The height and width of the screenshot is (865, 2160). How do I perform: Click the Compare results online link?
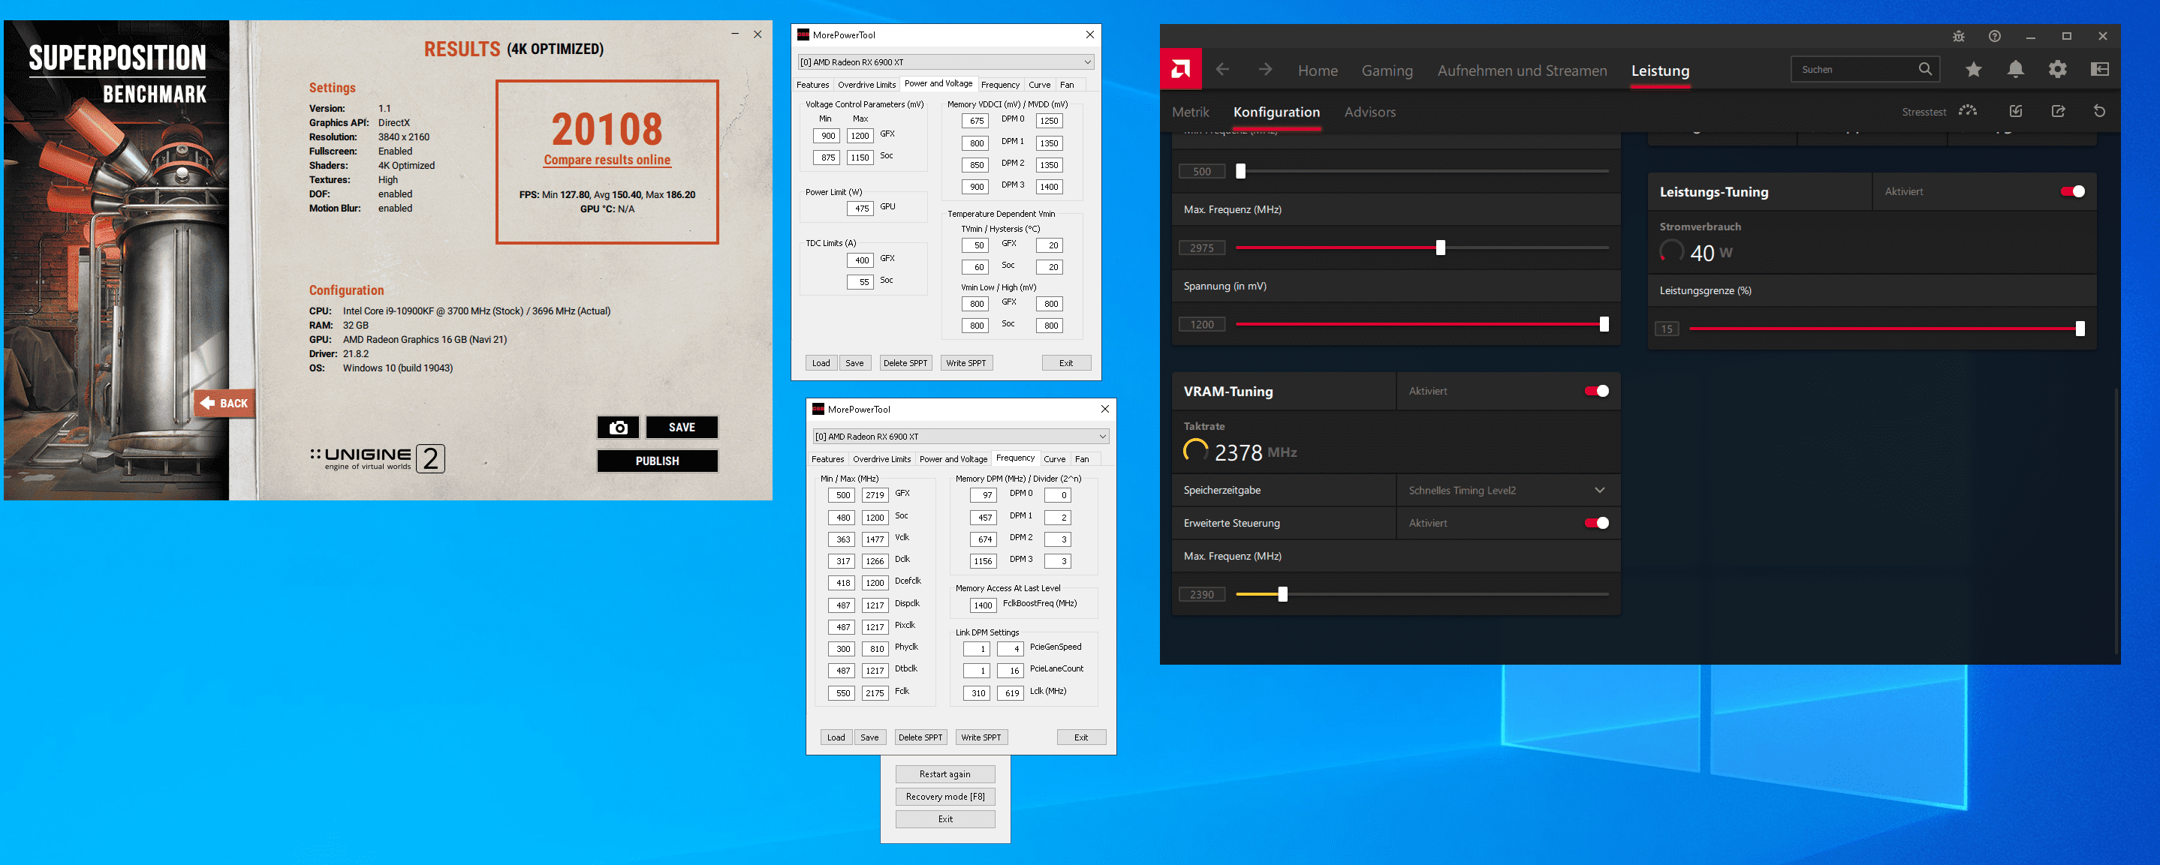tap(607, 160)
